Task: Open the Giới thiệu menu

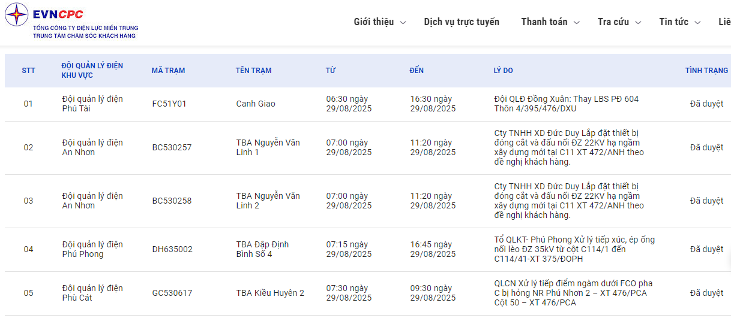Action: tap(373, 22)
